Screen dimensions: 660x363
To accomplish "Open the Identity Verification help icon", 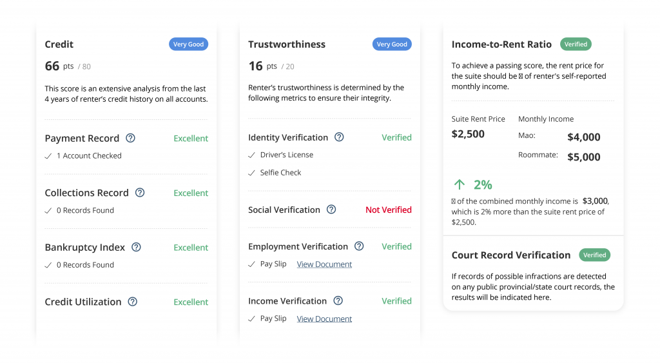I will point(339,137).
